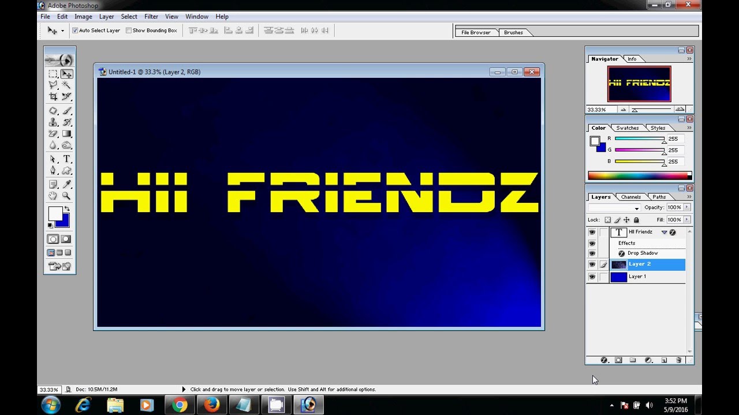
Task: Select the Path Selection tool
Action: tap(53, 159)
